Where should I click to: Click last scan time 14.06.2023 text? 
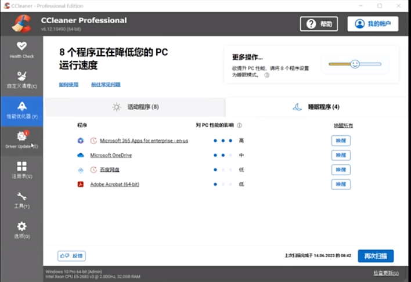click(x=318, y=255)
